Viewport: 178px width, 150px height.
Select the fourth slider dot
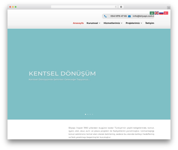[93, 114]
